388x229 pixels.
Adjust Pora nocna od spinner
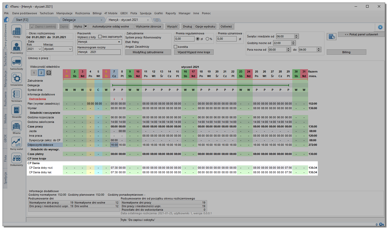click(x=288, y=50)
